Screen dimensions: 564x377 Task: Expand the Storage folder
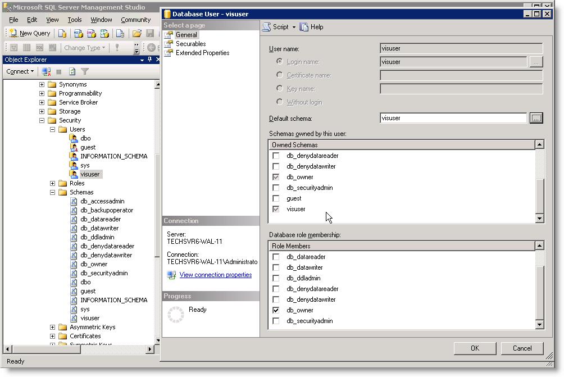click(x=42, y=111)
